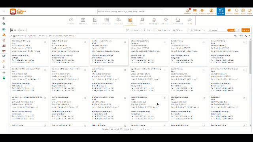Open the My Account dropdown
This screenshot has height=142, width=253.
[x=211, y=11]
